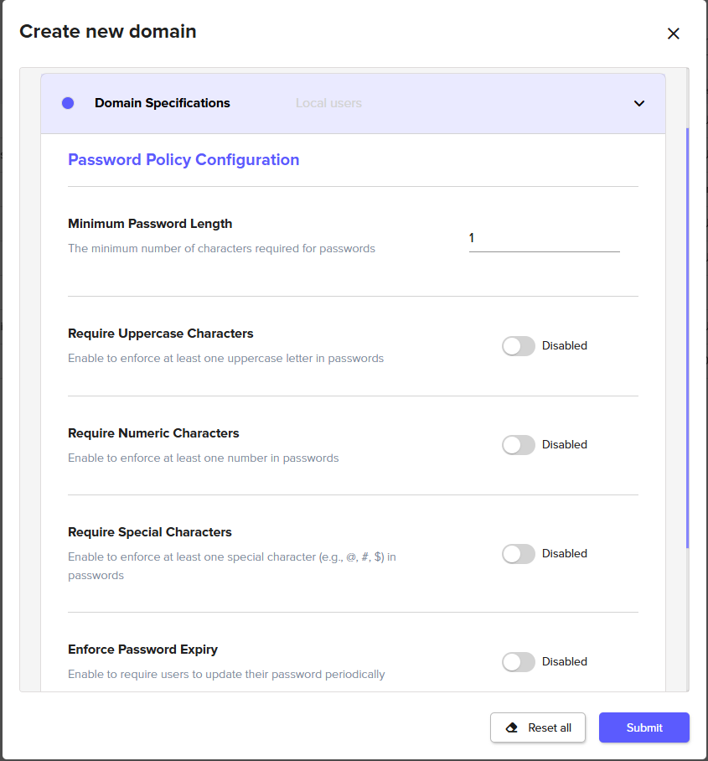Toggle Require Special Characters on
This screenshot has width=708, height=761.
[518, 554]
